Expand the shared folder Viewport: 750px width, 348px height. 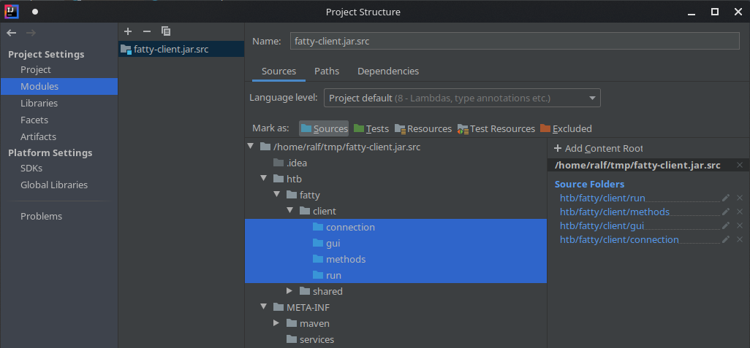290,291
